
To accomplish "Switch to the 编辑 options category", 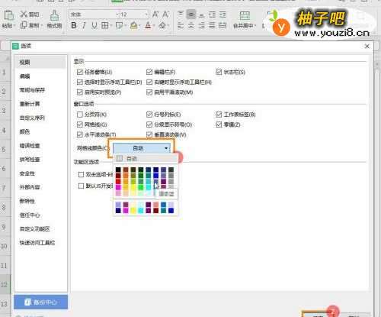I will click(x=25, y=76).
